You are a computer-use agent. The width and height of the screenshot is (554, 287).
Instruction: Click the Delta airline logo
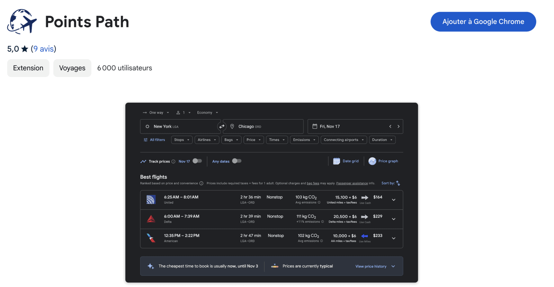(x=151, y=219)
